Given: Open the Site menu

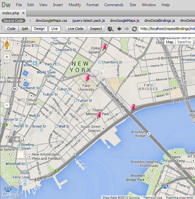Looking at the screenshot, I should tap(133, 5).
